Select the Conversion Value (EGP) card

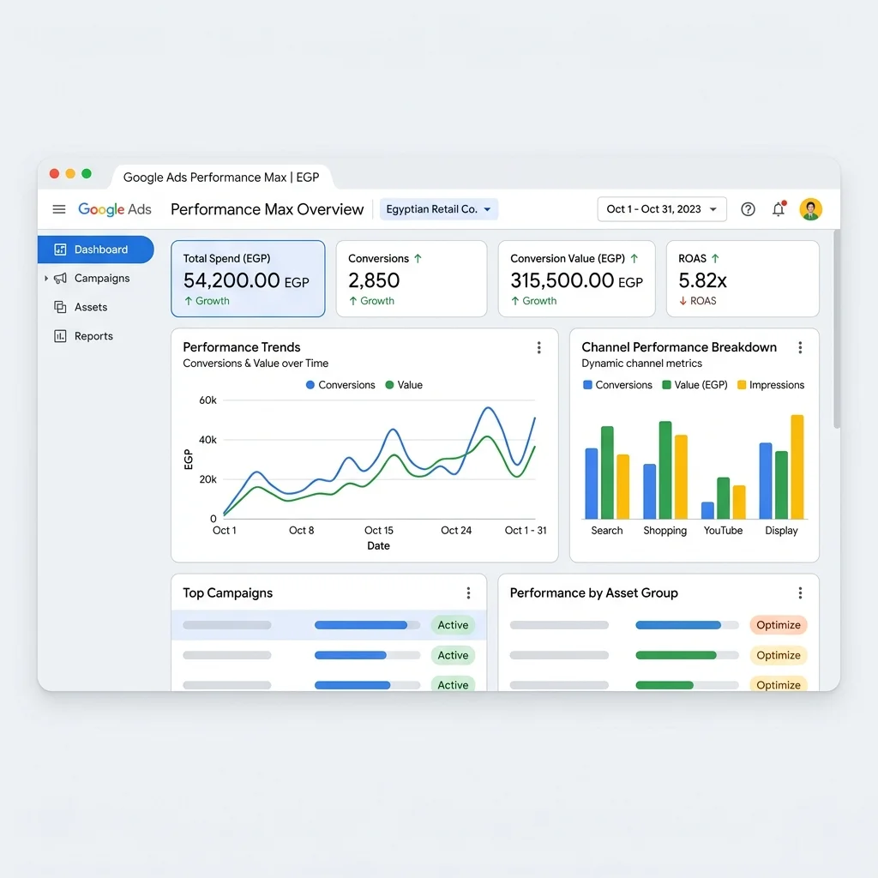click(577, 279)
